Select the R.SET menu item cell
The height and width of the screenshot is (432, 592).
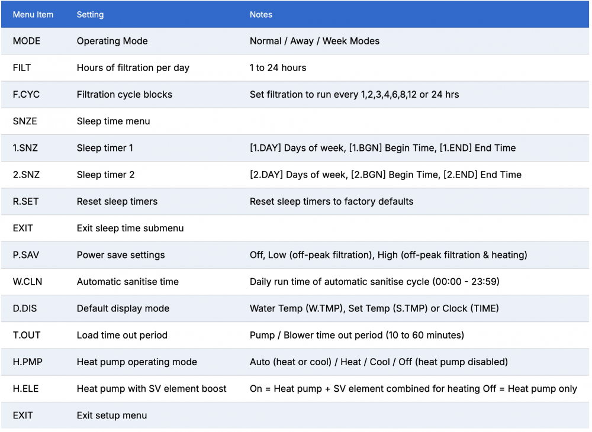(25, 202)
